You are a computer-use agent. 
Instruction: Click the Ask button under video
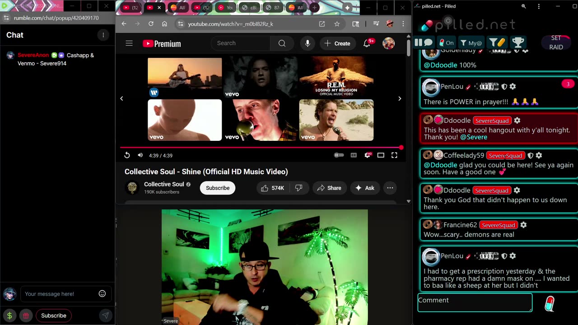[x=364, y=188]
